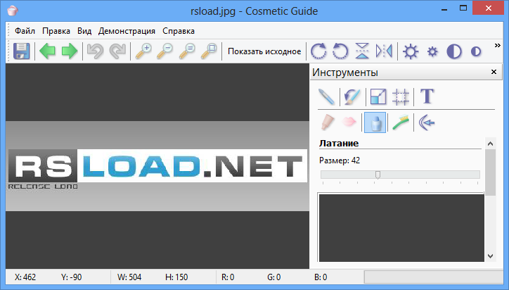Click the 'R: 0' status bar value
This screenshot has height=290, width=509.
click(228, 277)
